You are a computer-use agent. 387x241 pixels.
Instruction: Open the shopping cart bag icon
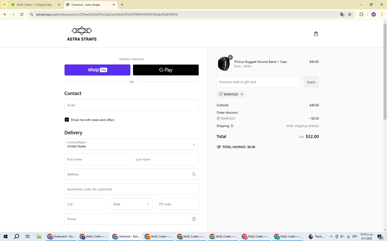316,34
